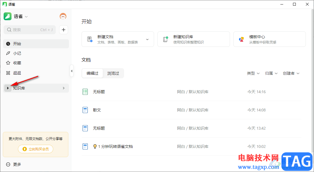This screenshot has height=172, width=314.
Task: Collapse the sidebar with the handle arrow
Action: [72, 71]
